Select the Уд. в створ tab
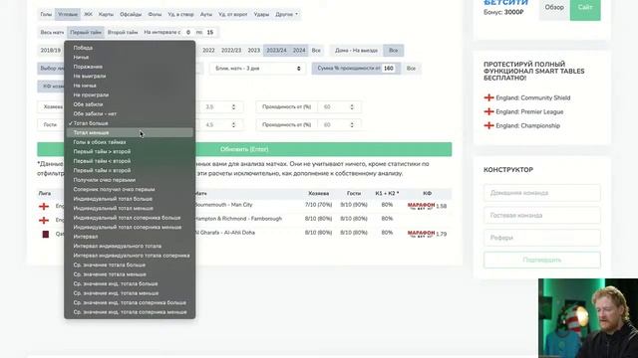638x358 pixels. 180,14
